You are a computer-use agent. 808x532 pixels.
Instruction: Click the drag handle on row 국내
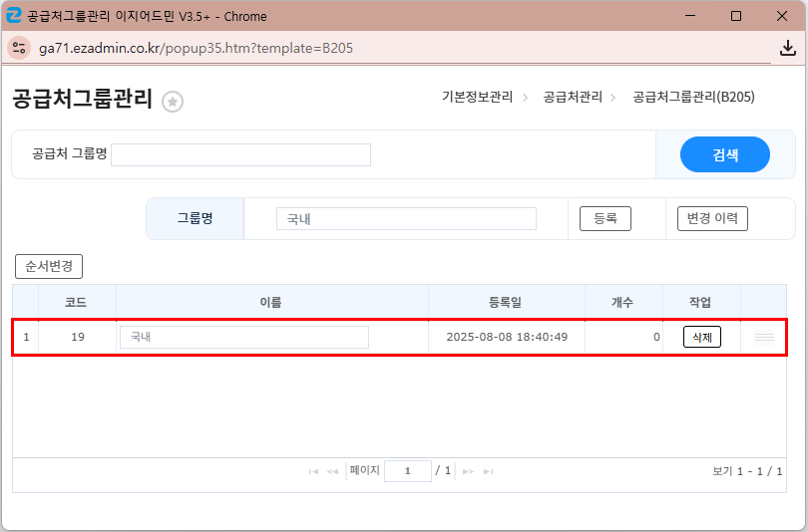pyautogui.click(x=764, y=338)
